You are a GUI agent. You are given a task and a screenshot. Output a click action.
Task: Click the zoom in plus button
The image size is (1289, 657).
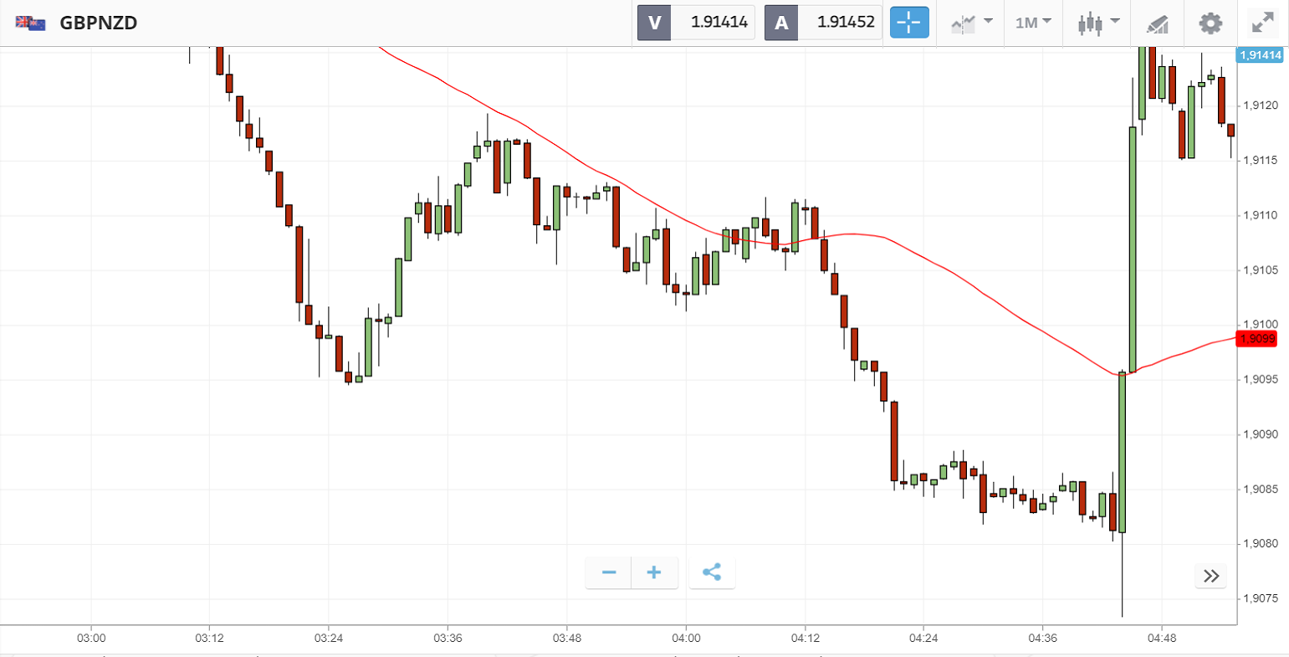[654, 572]
